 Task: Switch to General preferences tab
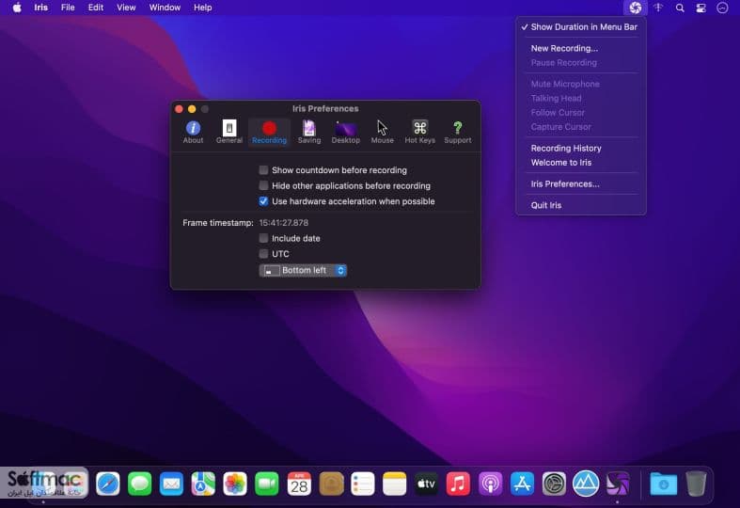pos(228,132)
